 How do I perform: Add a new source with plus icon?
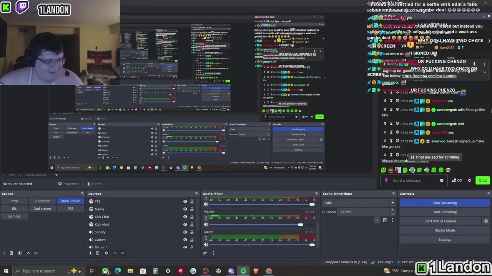(90, 253)
